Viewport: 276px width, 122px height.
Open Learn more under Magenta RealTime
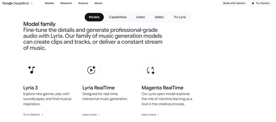tap(150, 115)
